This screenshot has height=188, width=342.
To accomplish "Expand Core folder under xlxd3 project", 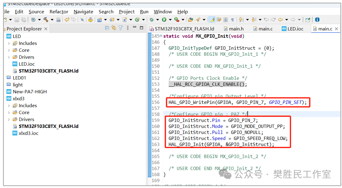I will [x=9, y=113].
